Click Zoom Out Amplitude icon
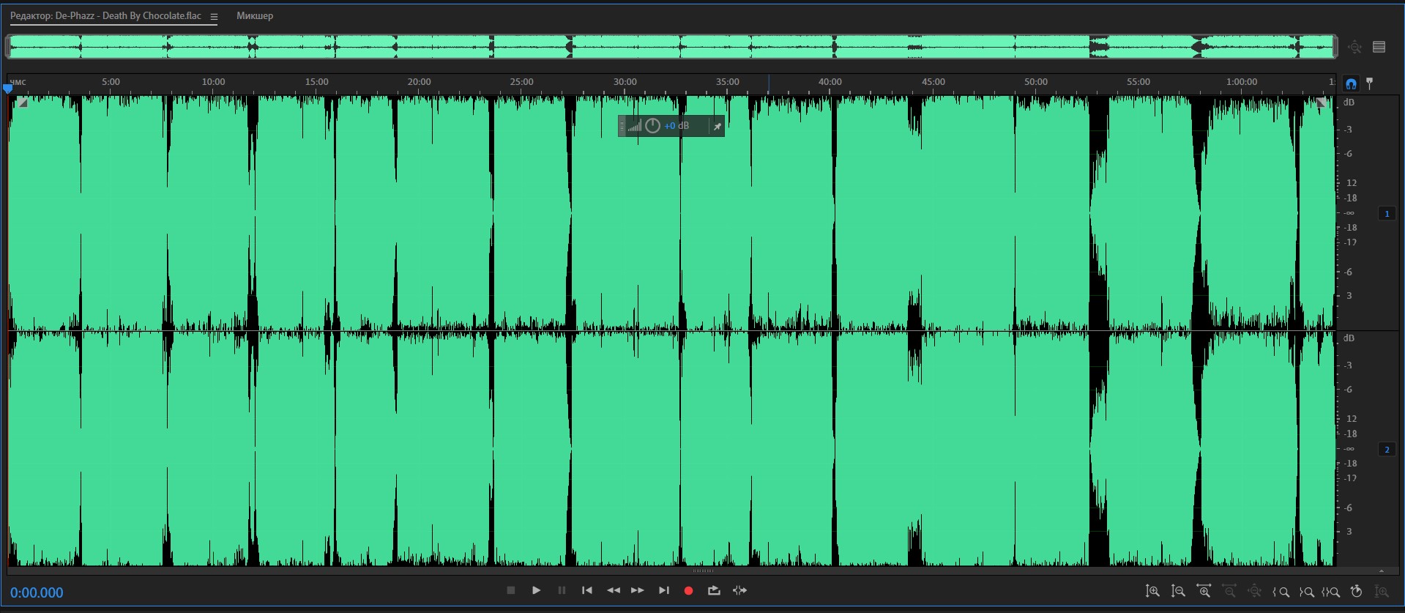The width and height of the screenshot is (1405, 613). (1178, 591)
